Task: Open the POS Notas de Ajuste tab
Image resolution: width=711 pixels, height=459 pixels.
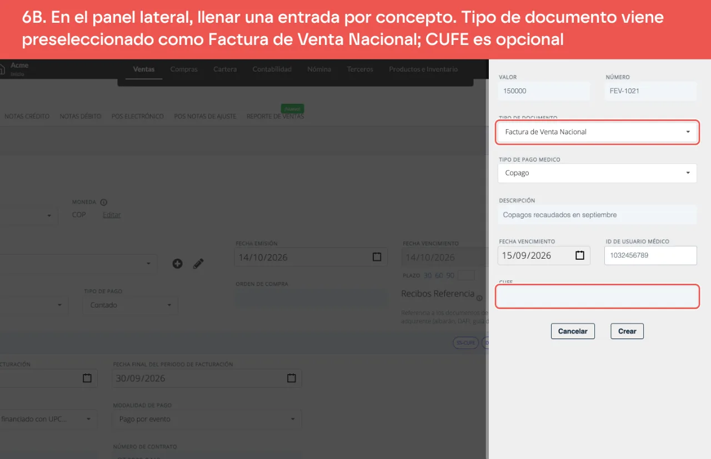Action: (x=205, y=117)
